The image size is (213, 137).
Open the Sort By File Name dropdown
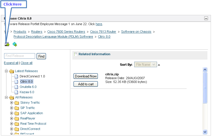[x=146, y=65]
